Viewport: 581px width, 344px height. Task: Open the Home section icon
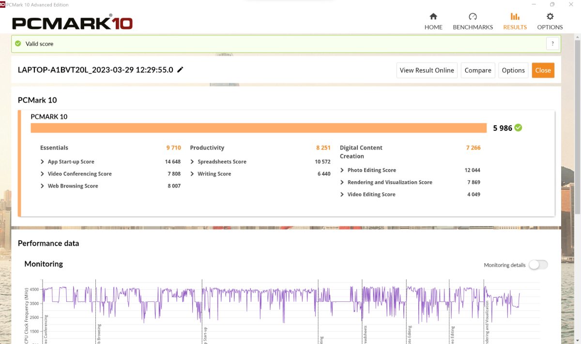click(433, 16)
